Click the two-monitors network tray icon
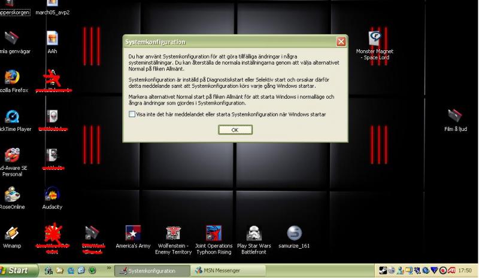479x278 pixels. pyautogui.click(x=409, y=270)
